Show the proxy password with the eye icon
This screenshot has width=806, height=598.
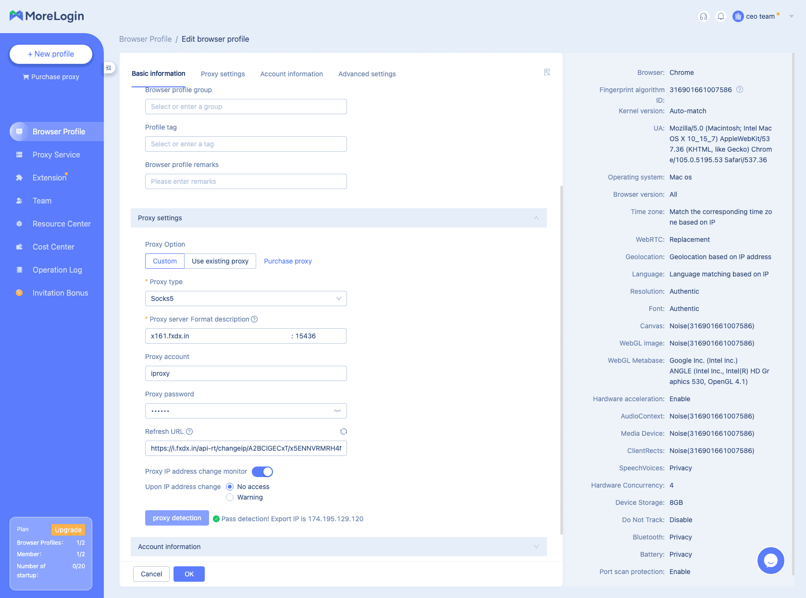pos(337,411)
